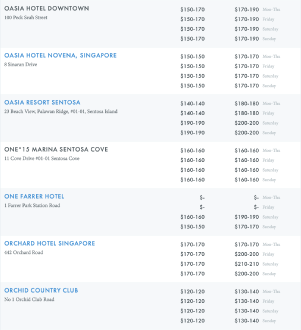Select the No 1 Orchid Club Road address
The height and width of the screenshot is (330, 301).
pyautogui.click(x=28, y=299)
